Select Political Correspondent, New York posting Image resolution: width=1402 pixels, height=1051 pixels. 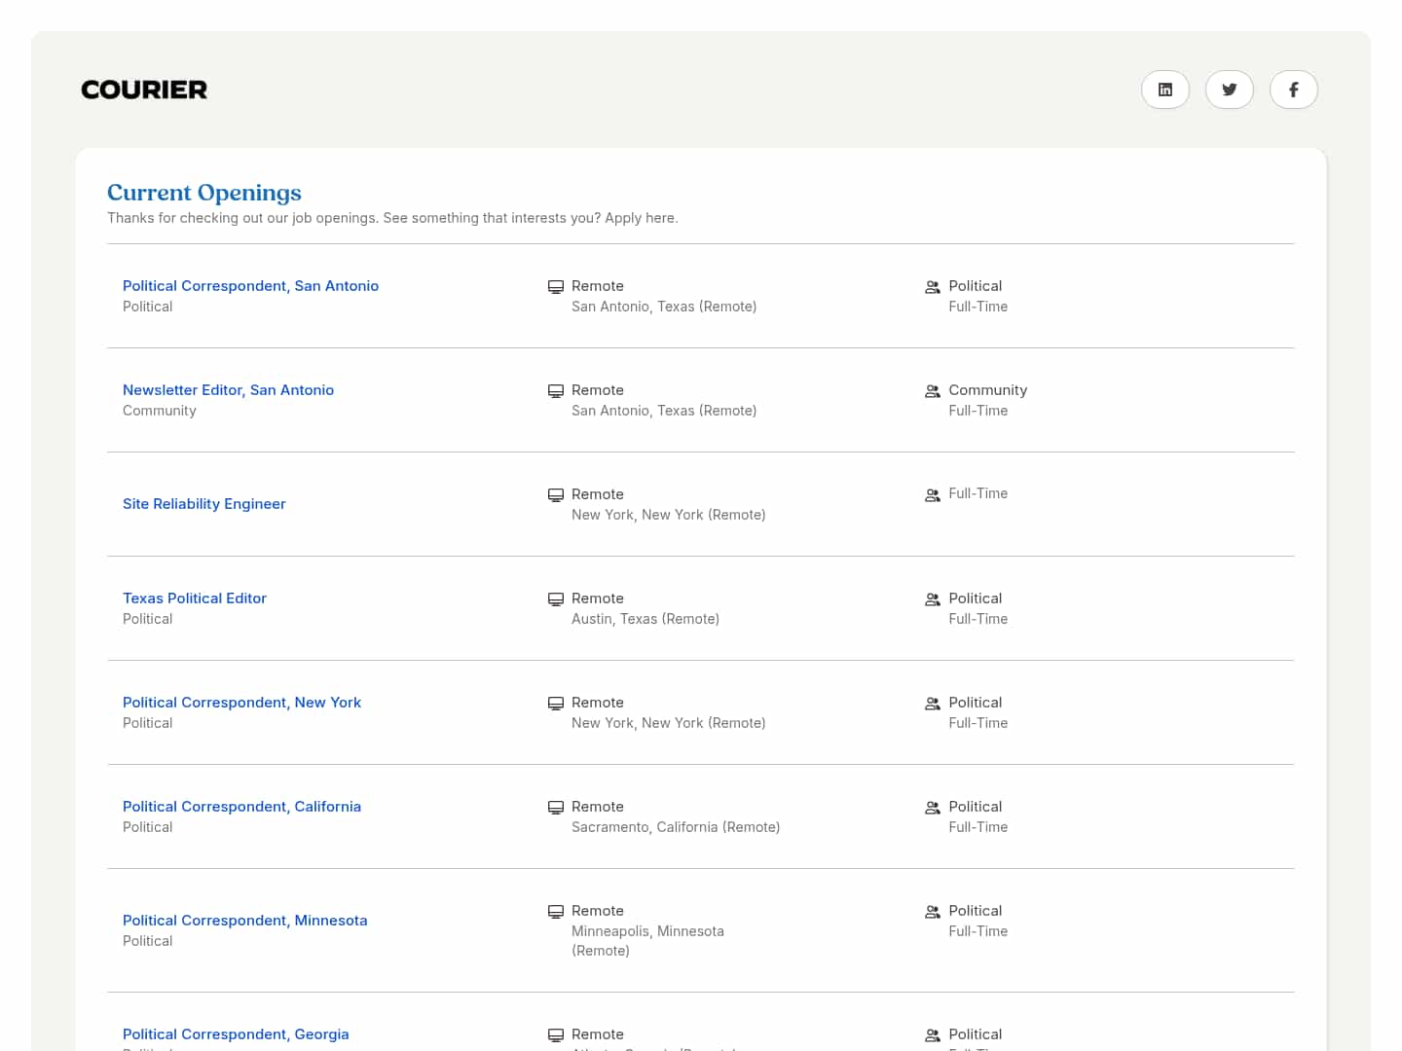(241, 703)
